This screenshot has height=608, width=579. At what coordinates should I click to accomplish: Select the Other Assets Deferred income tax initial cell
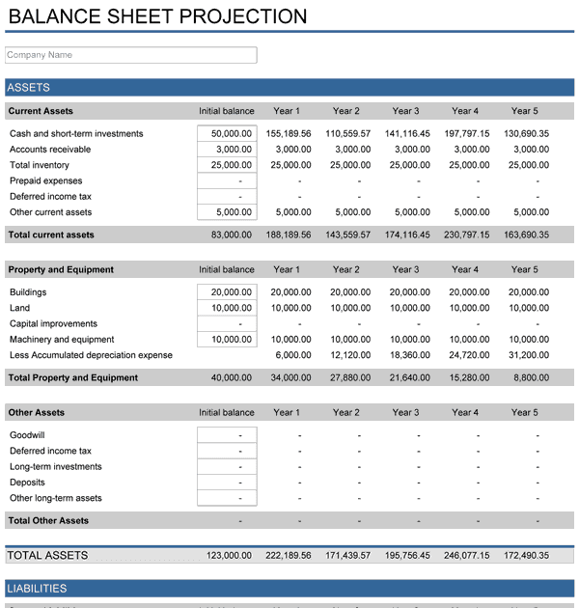tap(227, 451)
